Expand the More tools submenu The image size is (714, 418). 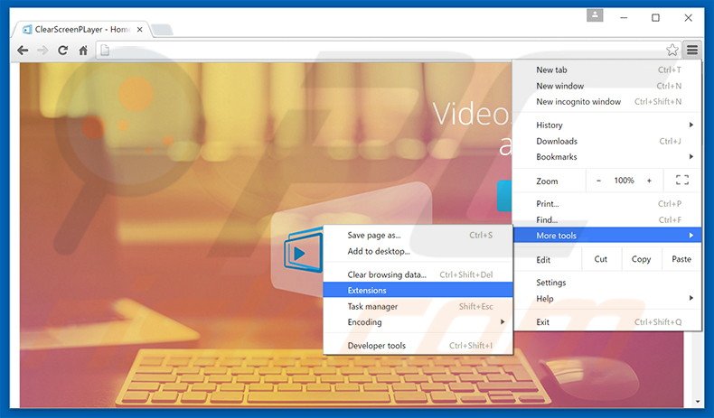point(607,236)
